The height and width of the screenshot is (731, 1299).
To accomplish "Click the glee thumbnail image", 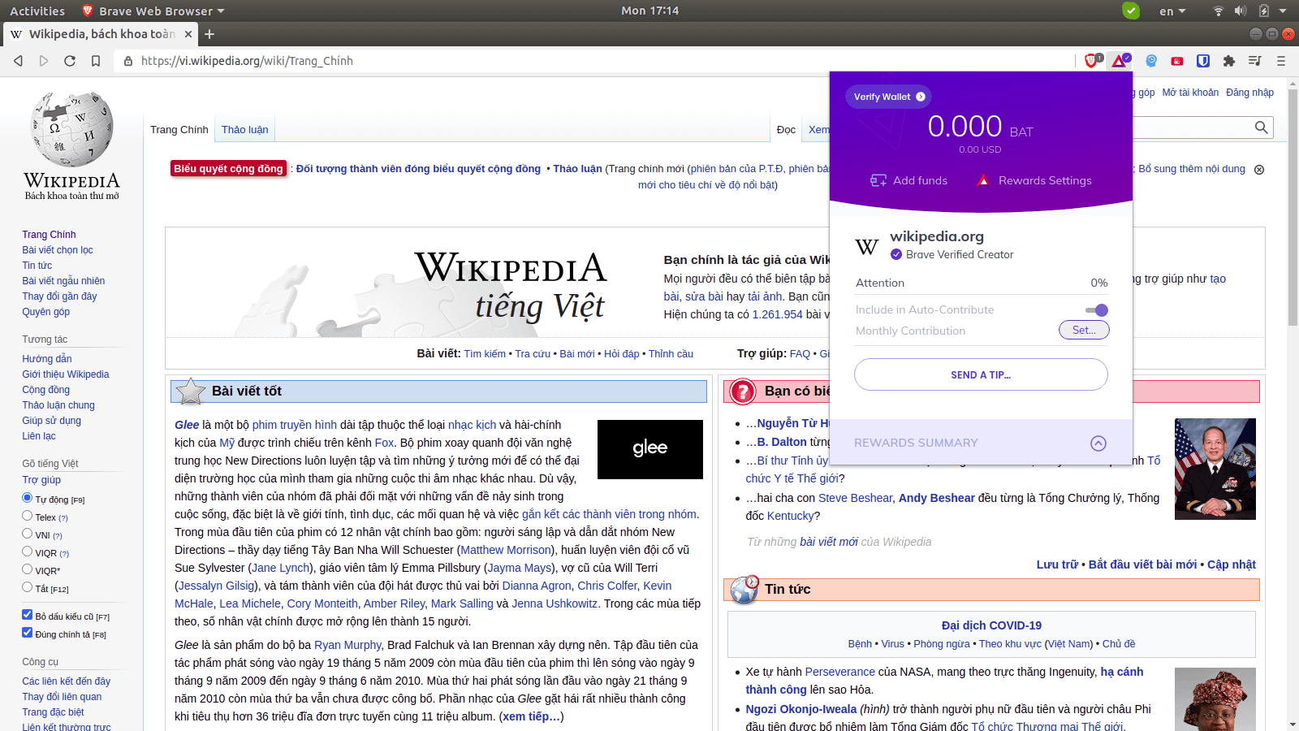I will (x=650, y=449).
